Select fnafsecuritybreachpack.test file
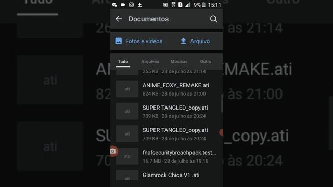 [166, 156]
